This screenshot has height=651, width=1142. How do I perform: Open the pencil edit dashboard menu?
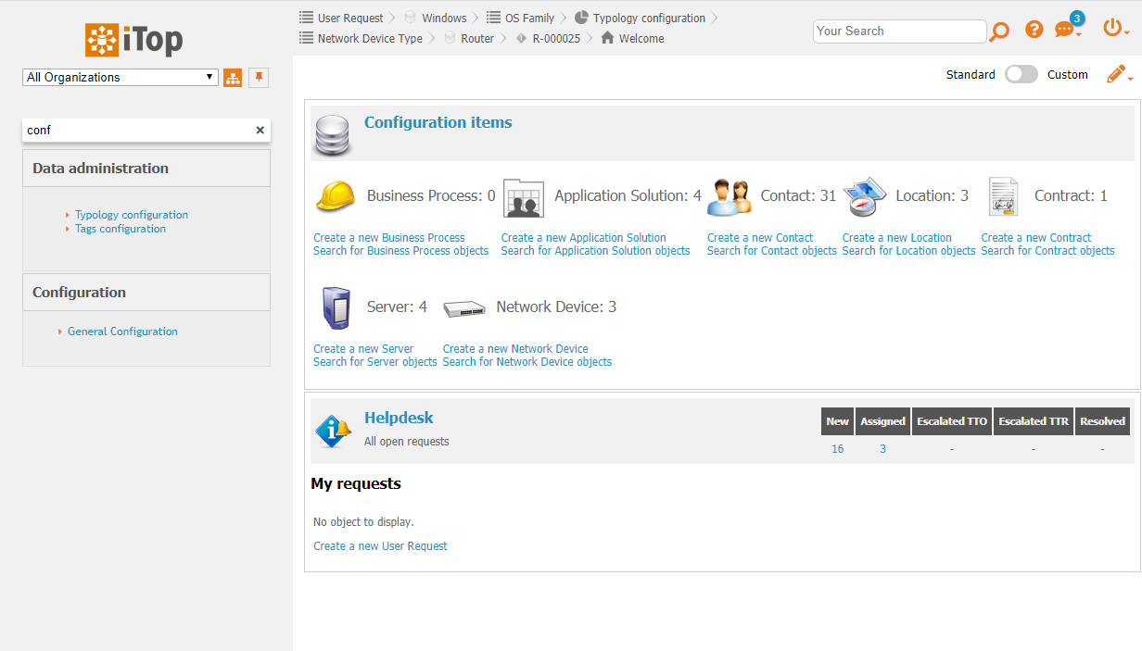click(1119, 75)
